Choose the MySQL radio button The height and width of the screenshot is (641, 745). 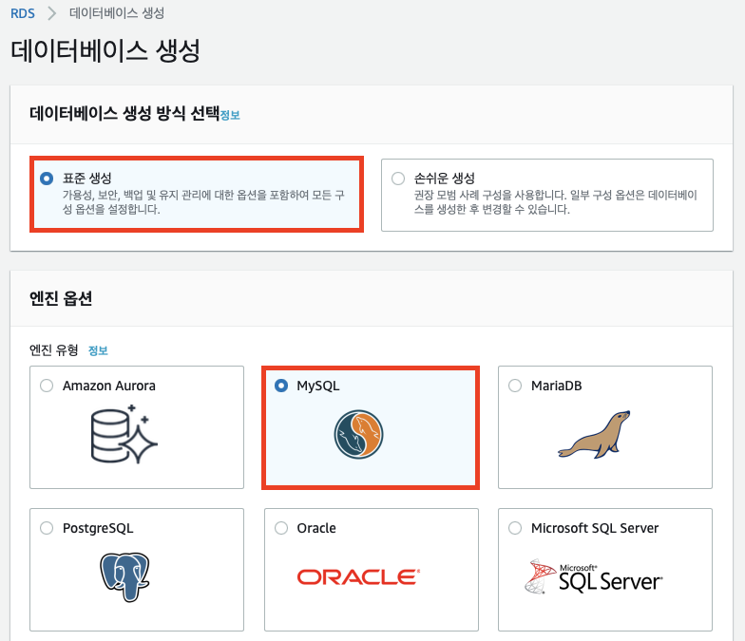281,386
